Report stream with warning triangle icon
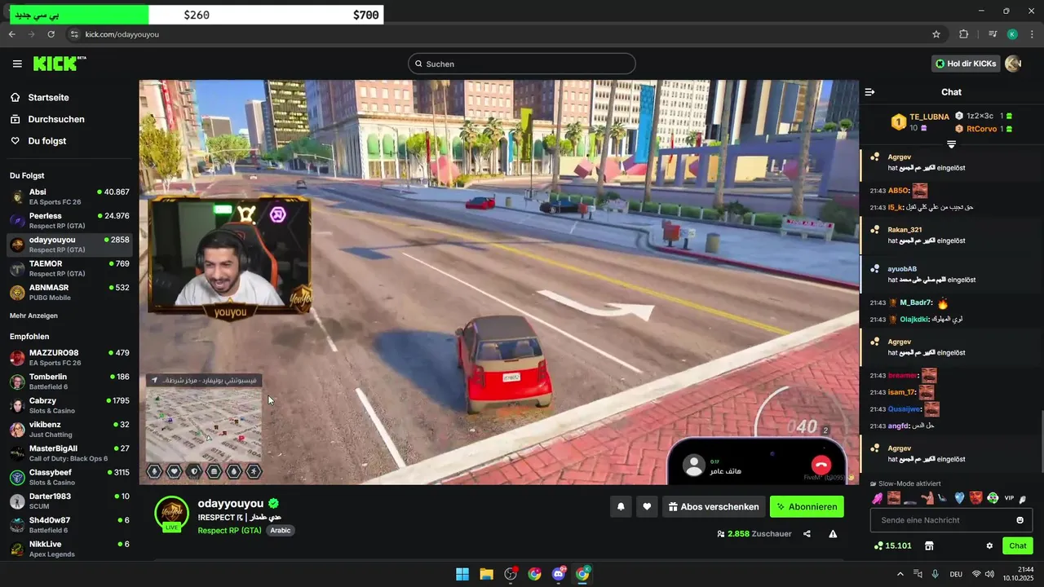Image resolution: width=1044 pixels, height=587 pixels. [x=833, y=534]
